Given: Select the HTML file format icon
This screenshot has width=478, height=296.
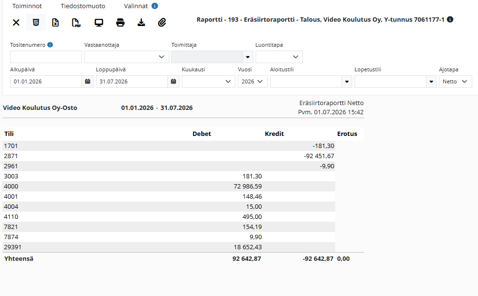Looking at the screenshot, I should click(x=36, y=23).
